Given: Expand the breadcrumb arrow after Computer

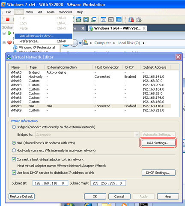Looking at the screenshot, I should click(114, 43).
